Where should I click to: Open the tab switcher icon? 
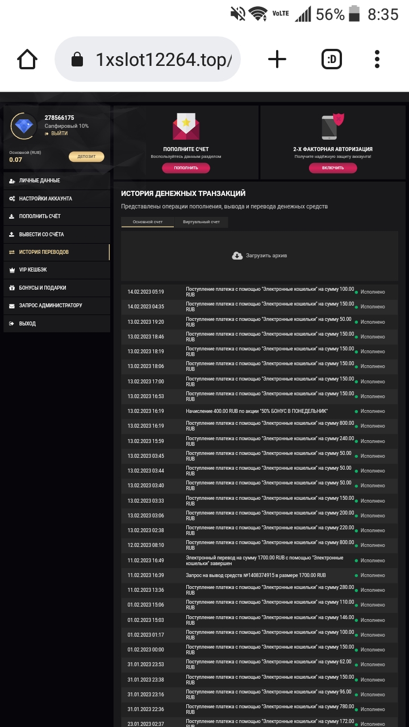[332, 59]
